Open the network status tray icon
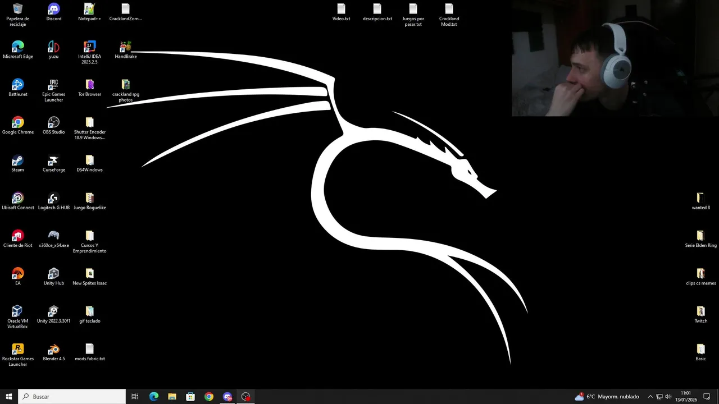 [x=659, y=397]
